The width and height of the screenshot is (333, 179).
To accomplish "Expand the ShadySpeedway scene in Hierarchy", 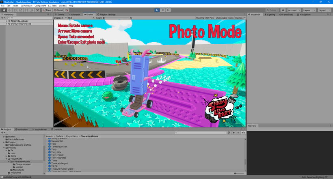I will 6,21.
